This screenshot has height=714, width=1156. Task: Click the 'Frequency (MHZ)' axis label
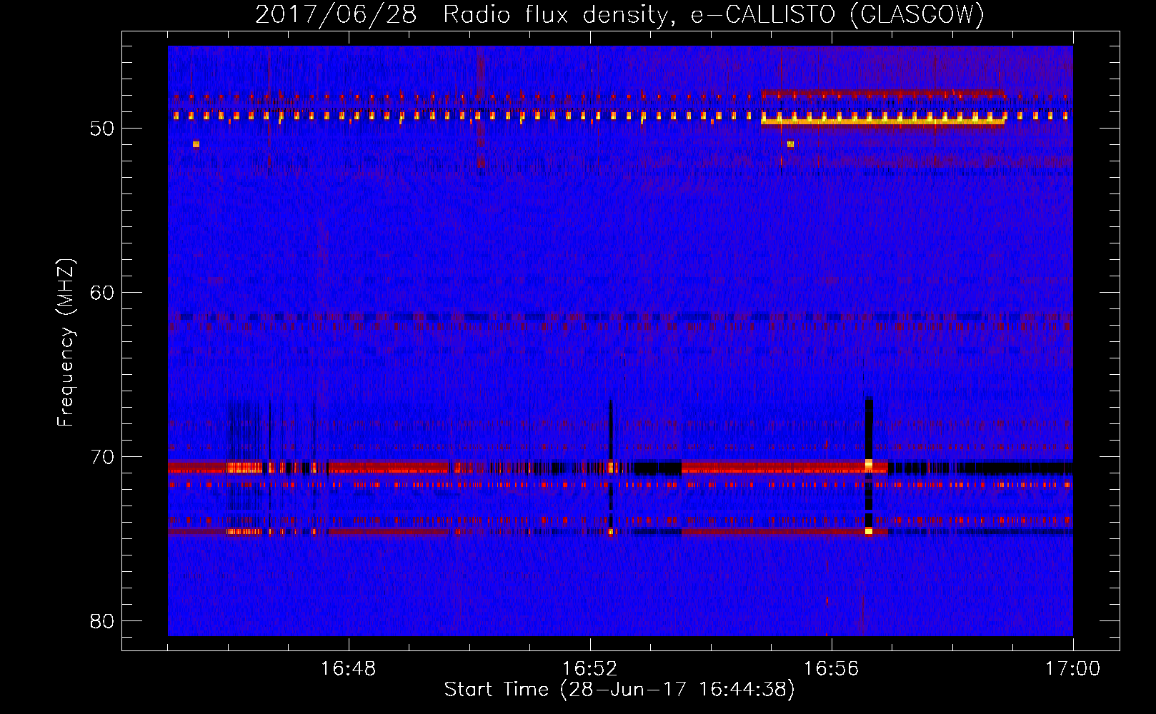66,343
